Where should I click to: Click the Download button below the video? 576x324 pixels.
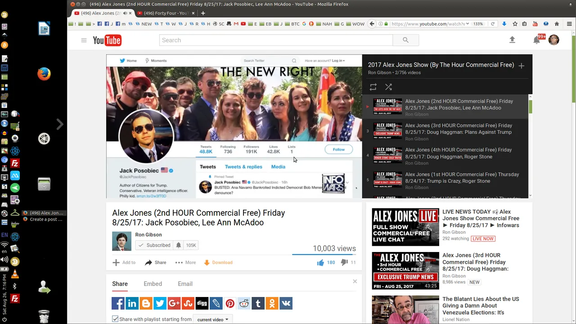coord(218,262)
